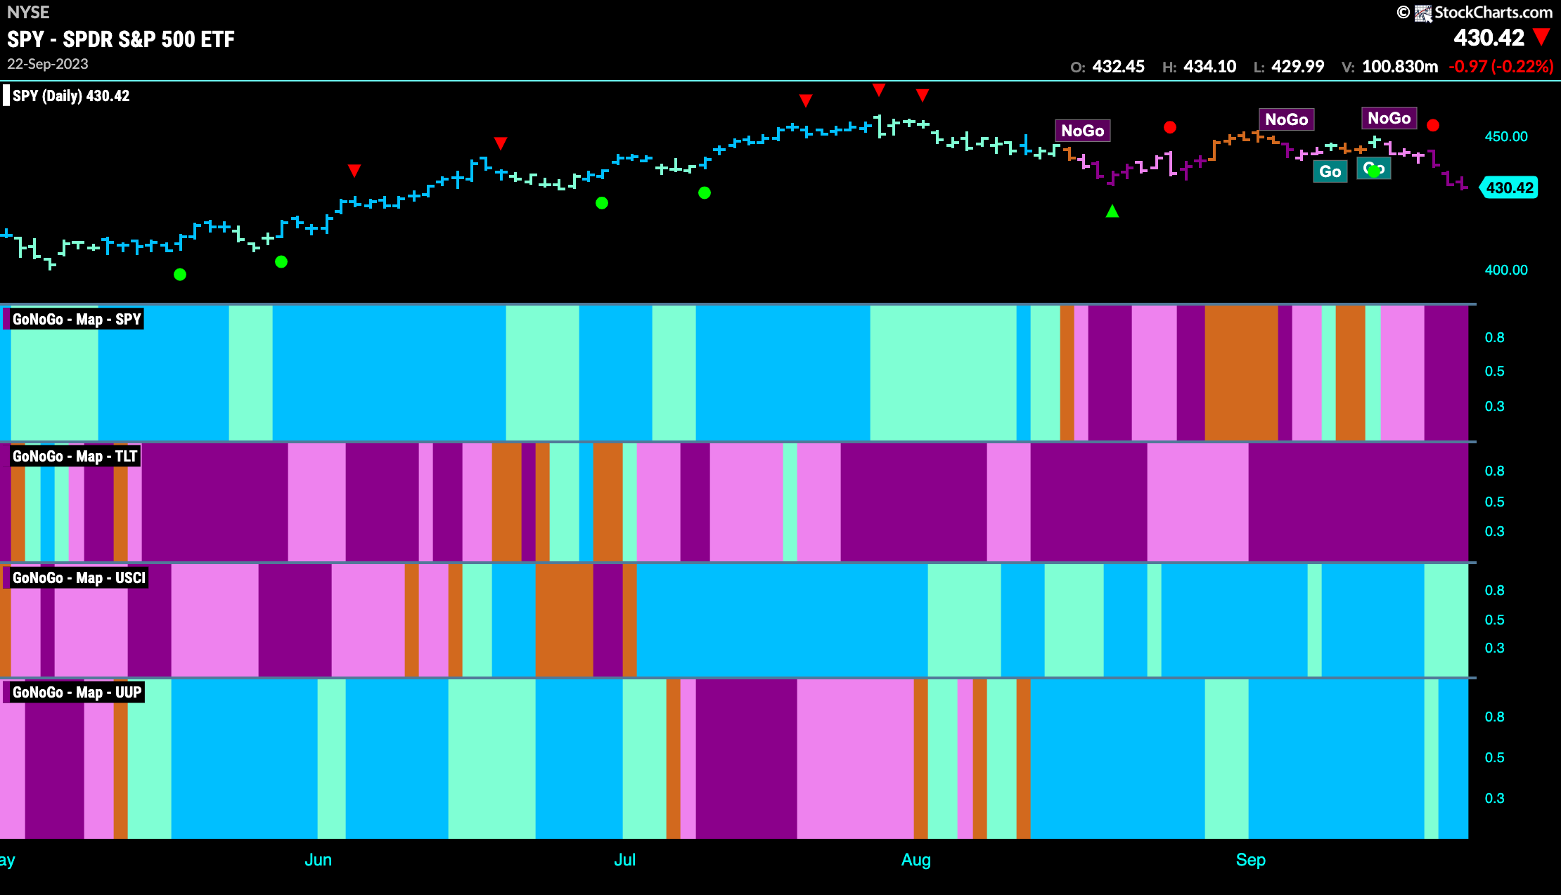The image size is (1561, 895).
Task: Click the red dot beside rightmost NoGo label
Action: click(1433, 125)
